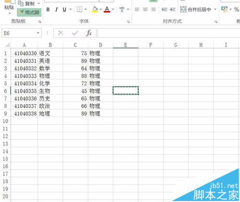Screen dimensions: 240x202
Task: Center-align text in ribbon
Action: pyautogui.click(x=145, y=10)
